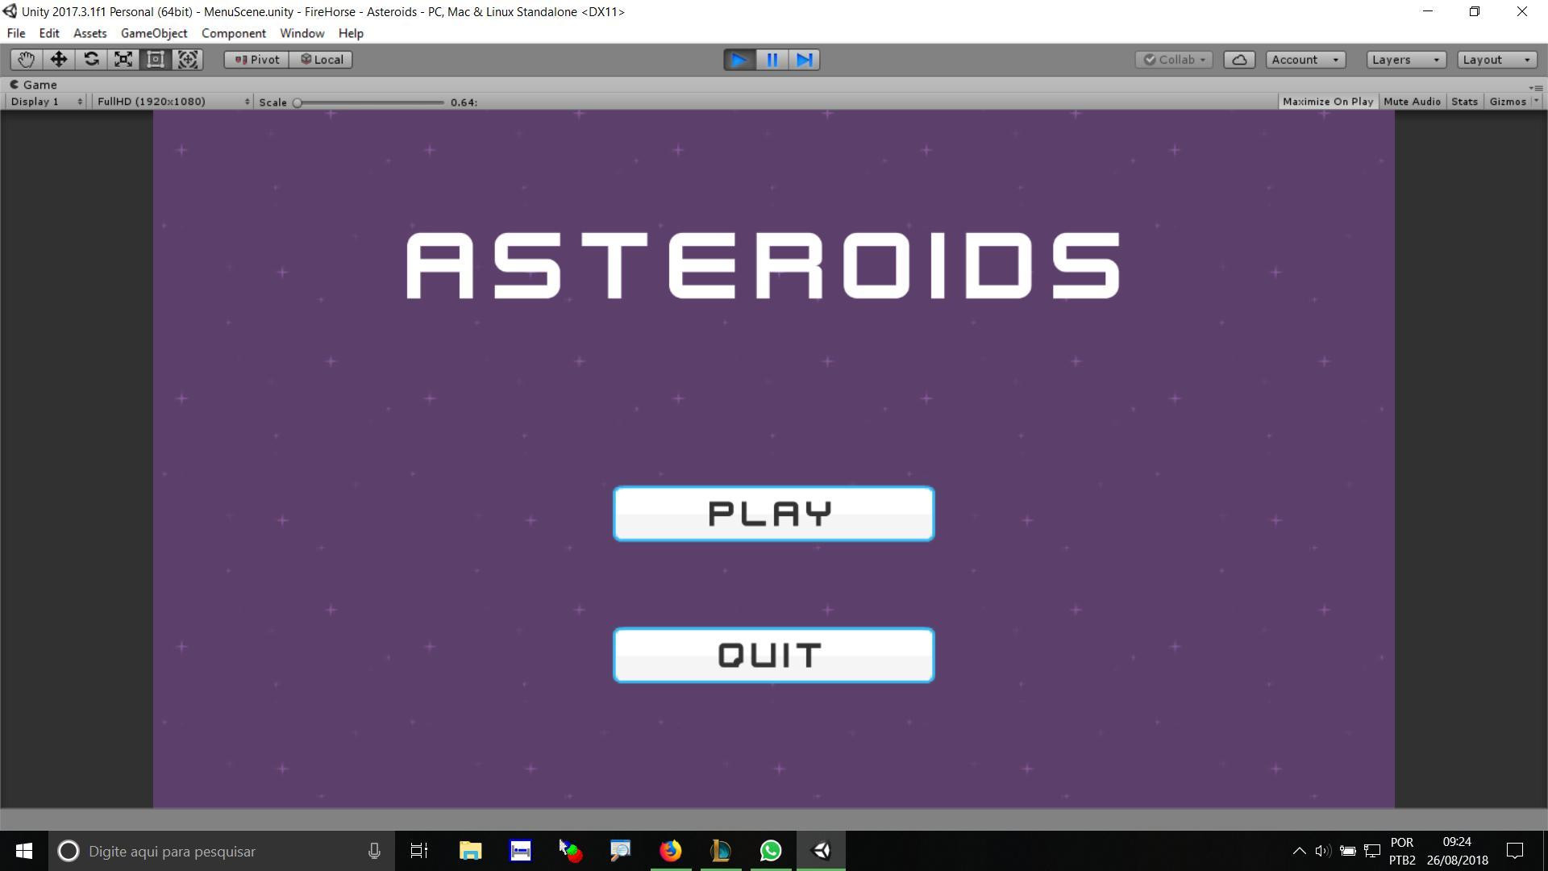This screenshot has width=1548, height=871.
Task: Pause the running game
Action: point(772,60)
